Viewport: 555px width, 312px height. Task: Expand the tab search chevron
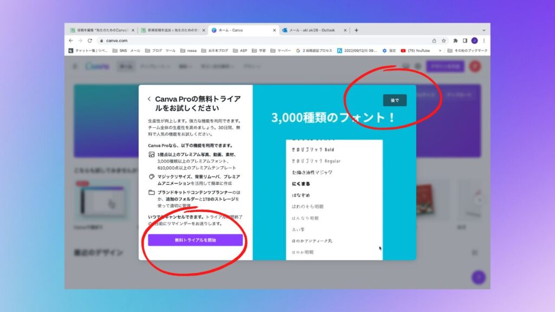pyautogui.click(x=484, y=30)
